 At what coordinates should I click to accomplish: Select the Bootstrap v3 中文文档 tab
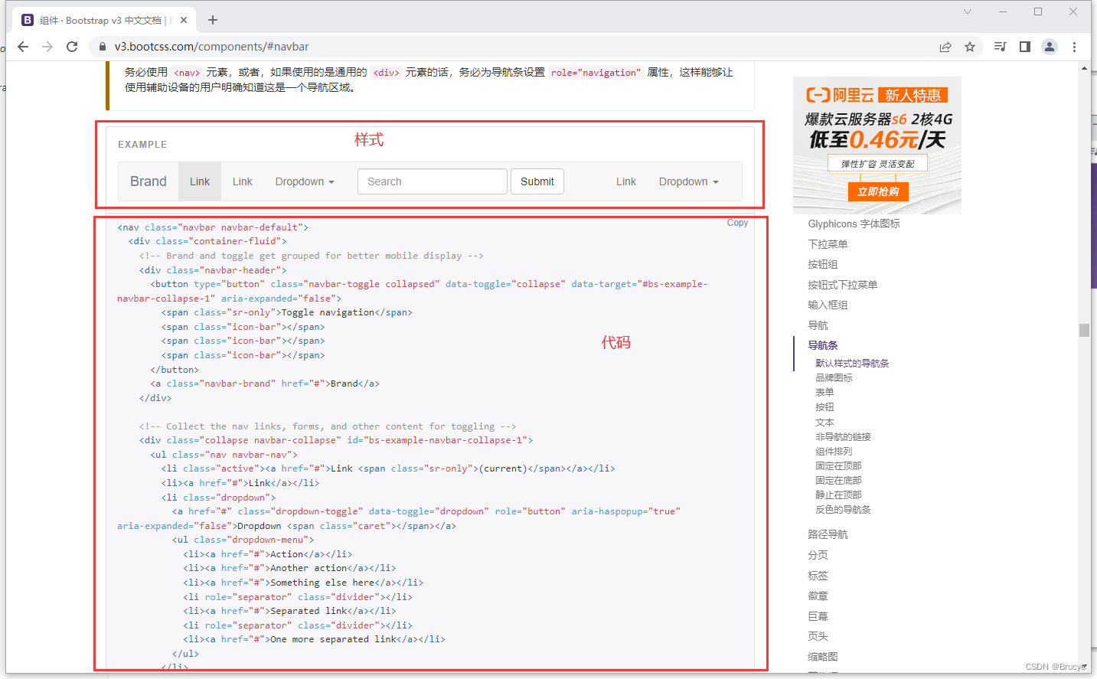tap(104, 20)
